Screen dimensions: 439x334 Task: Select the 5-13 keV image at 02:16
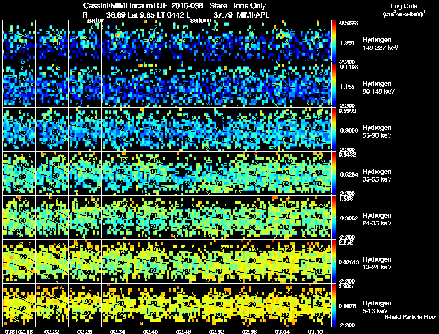click(19, 305)
